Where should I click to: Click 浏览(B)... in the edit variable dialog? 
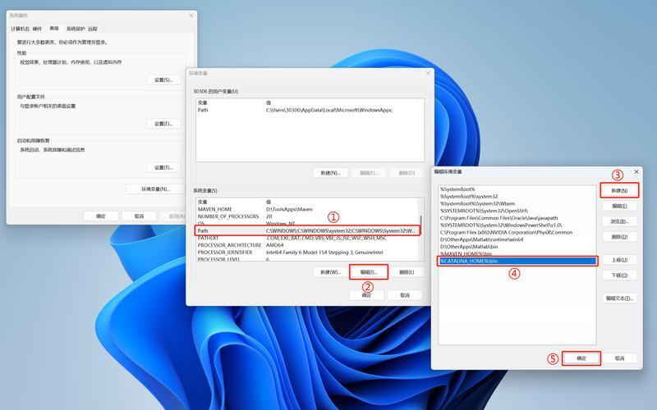[619, 221]
